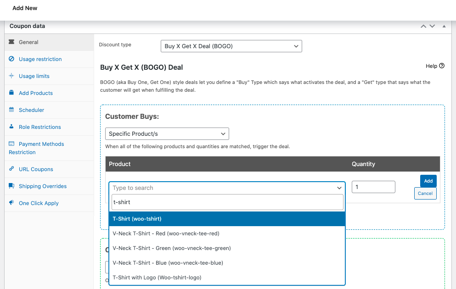Click the blue Add button
Viewport: 456px width, 289px height.
coord(428,181)
